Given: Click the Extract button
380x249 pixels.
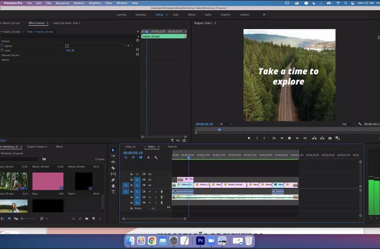Looking at the screenshot, I should click(322, 138).
